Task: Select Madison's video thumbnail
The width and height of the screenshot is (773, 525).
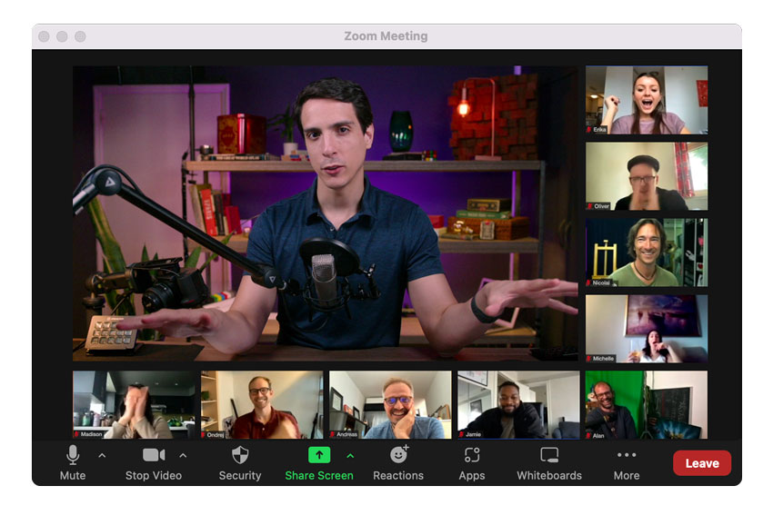Action: [x=134, y=404]
